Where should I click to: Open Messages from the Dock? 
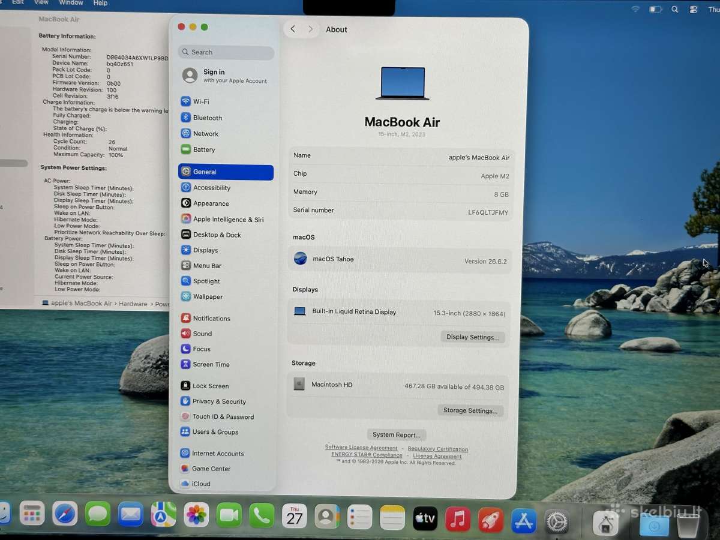click(98, 514)
